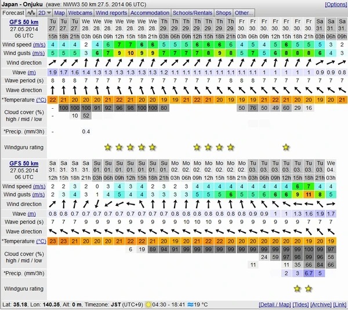Open the Other... tab
This screenshot has width=348, height=310.
[244, 13]
